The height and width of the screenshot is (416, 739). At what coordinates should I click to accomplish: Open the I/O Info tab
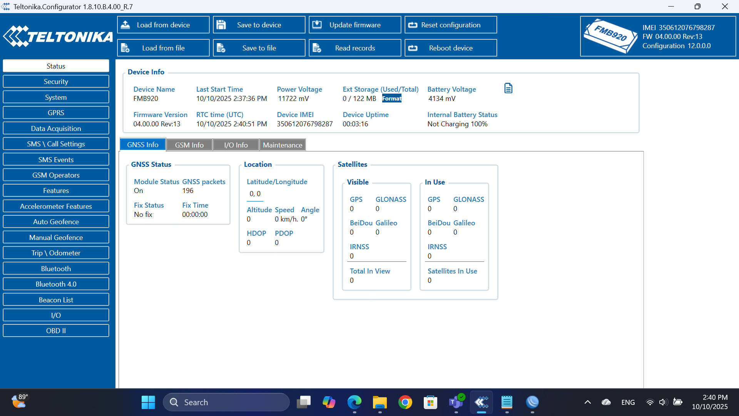236,145
